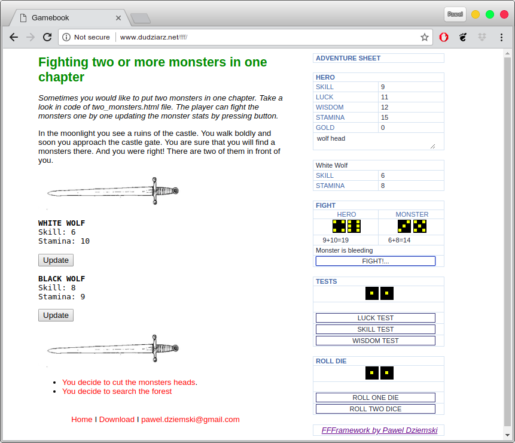The width and height of the screenshot is (515, 443).
Task: Click the FFFramework by Pawel Dziemski link
Action: coord(379,430)
